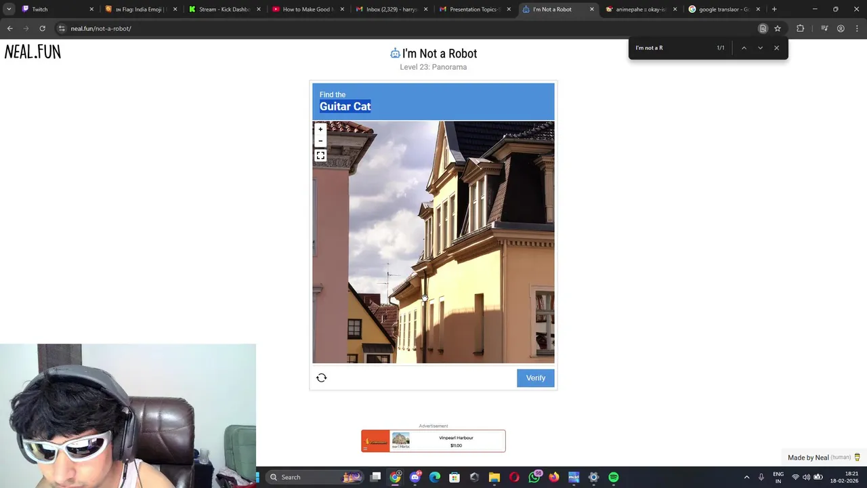
Task: Open Settings gear from the taskbar
Action: tap(594, 477)
